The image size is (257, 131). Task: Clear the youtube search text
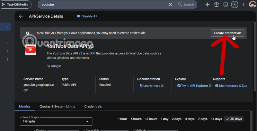[171, 4]
